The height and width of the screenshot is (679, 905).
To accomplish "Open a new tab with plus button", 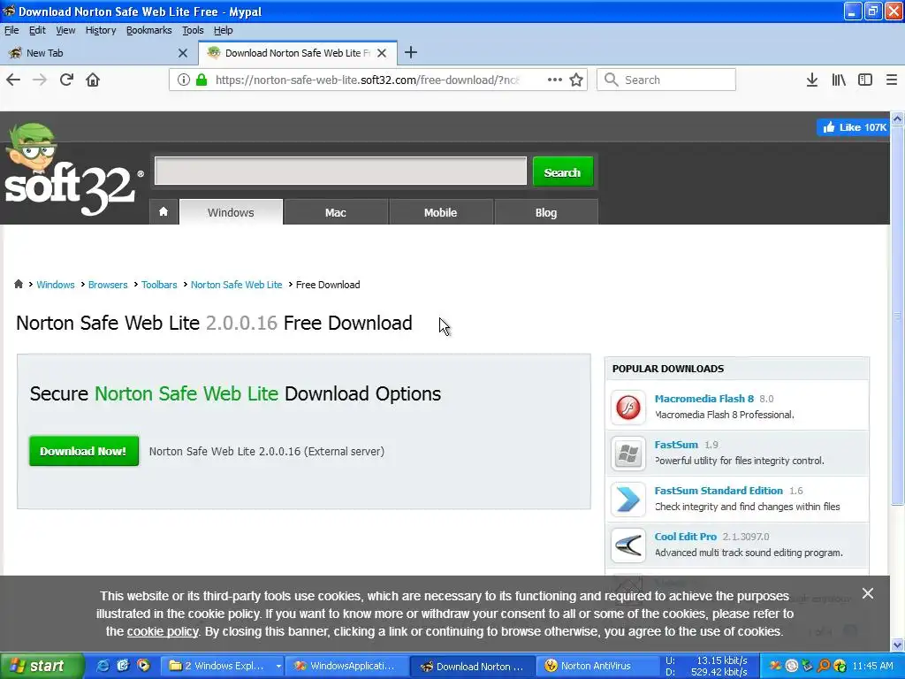I will tap(411, 52).
